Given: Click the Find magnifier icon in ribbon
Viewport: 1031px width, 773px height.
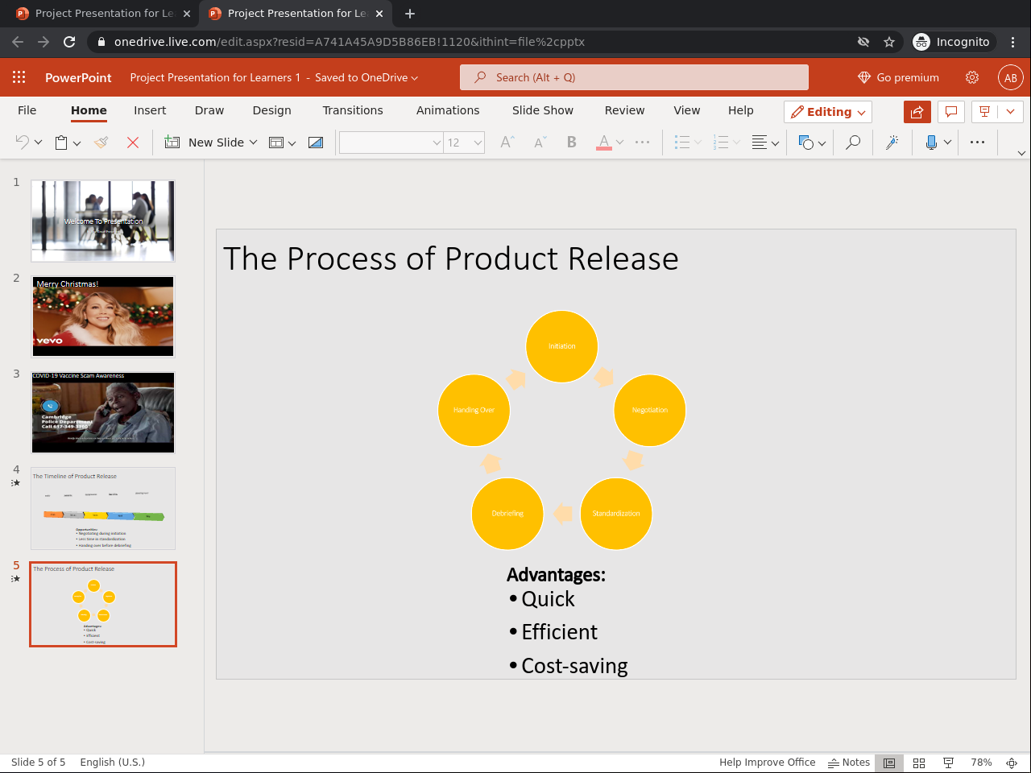Looking at the screenshot, I should (852, 143).
